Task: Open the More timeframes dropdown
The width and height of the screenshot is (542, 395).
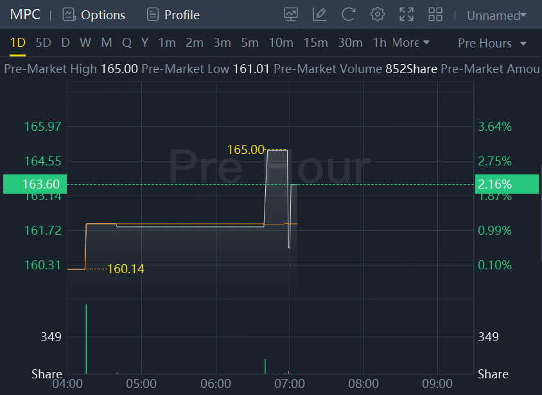Action: pos(411,43)
